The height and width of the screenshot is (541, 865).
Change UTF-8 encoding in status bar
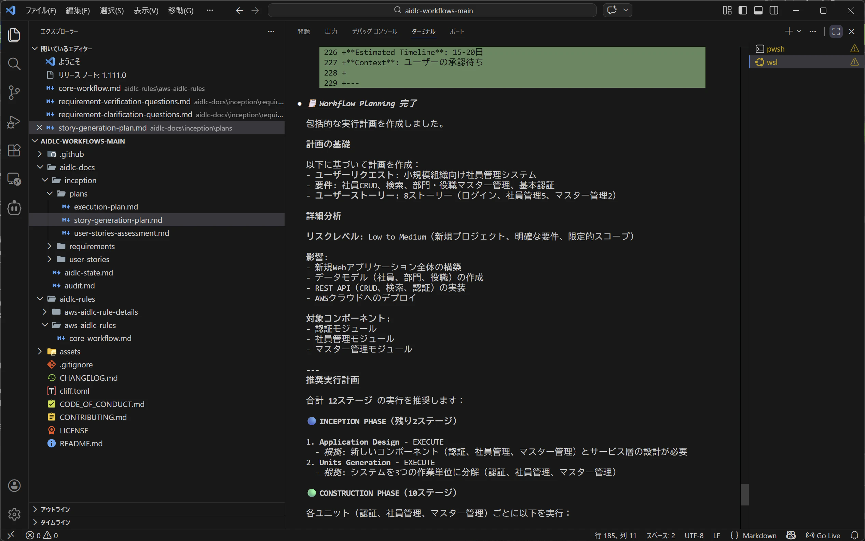pyautogui.click(x=694, y=535)
